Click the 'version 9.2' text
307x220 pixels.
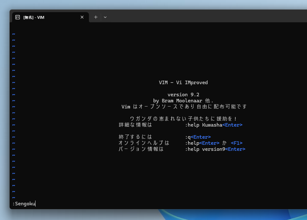[x=184, y=95]
